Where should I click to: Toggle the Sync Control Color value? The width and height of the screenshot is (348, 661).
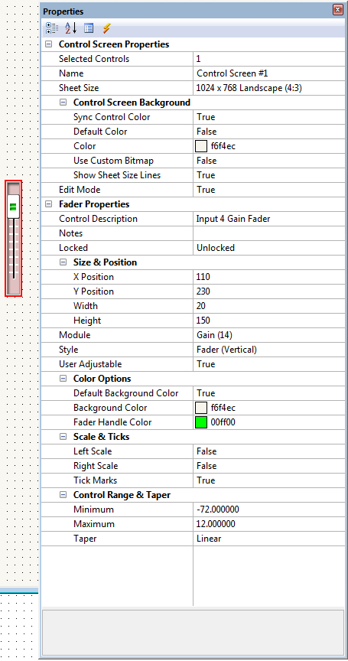268,117
